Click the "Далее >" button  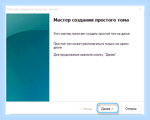click(x=108, y=109)
